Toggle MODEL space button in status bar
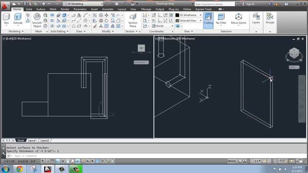The image size is (308, 173). tap(232, 161)
